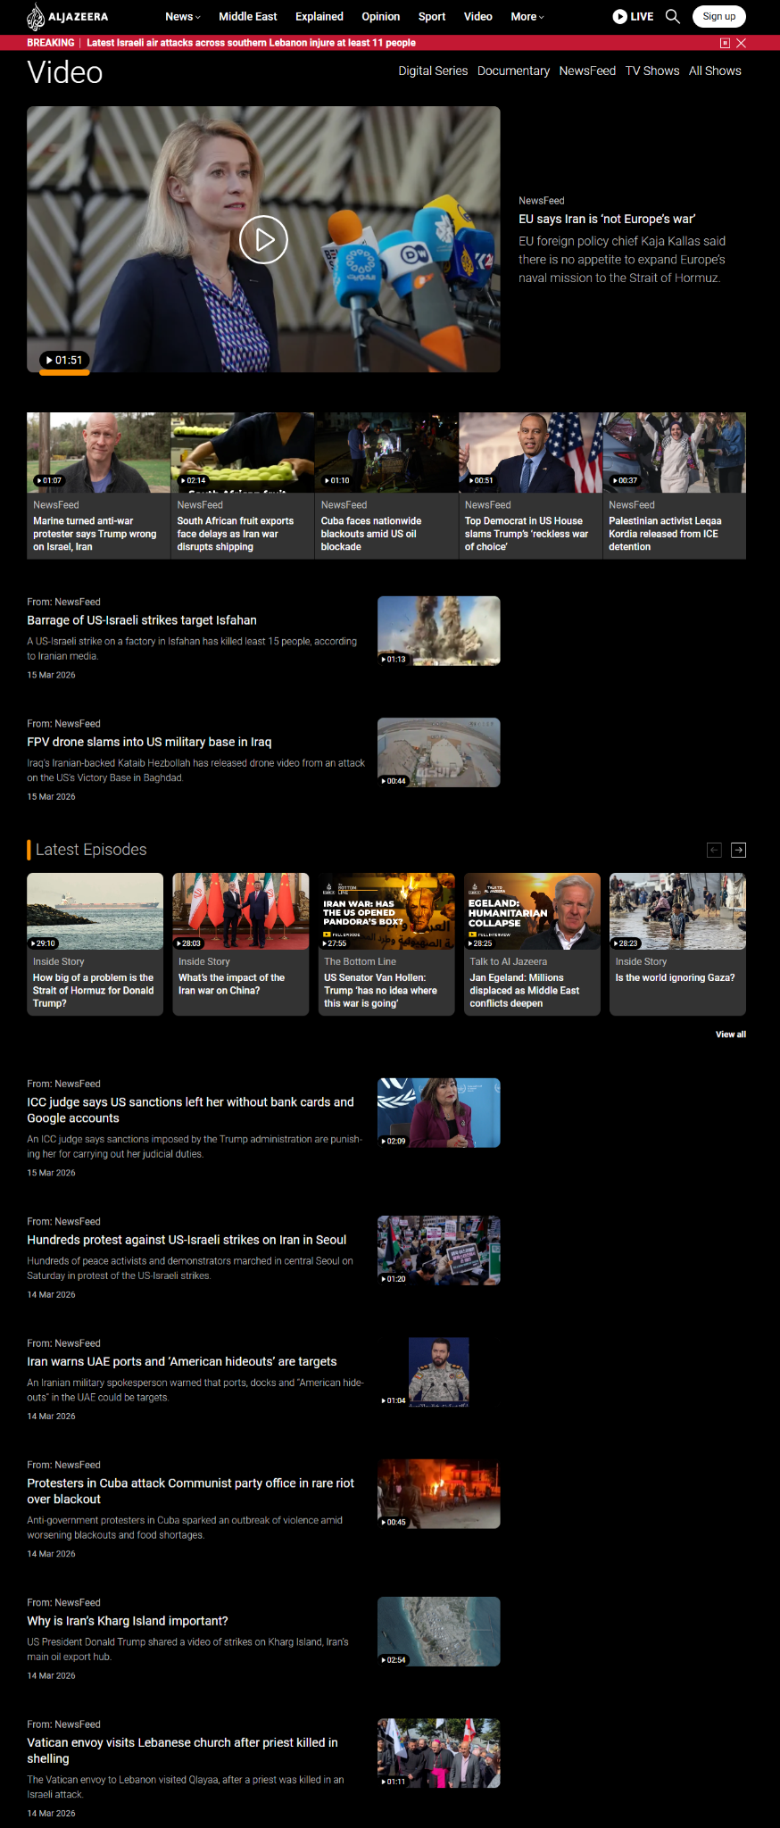This screenshot has width=780, height=1828.
Task: Switch to the Documentary tab
Action: point(513,71)
